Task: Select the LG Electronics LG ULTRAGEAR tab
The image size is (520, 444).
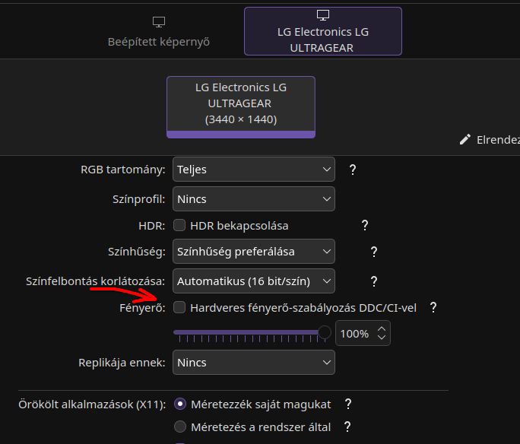Action: click(322, 31)
